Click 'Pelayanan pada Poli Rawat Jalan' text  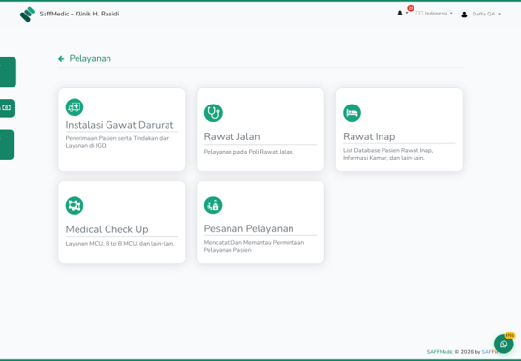(x=249, y=152)
